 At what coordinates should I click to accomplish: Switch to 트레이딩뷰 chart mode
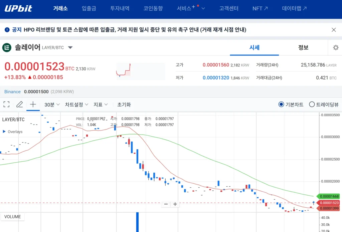[x=312, y=104]
